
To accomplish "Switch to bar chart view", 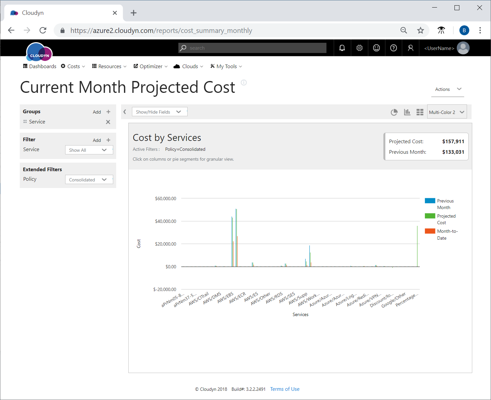I will (407, 112).
